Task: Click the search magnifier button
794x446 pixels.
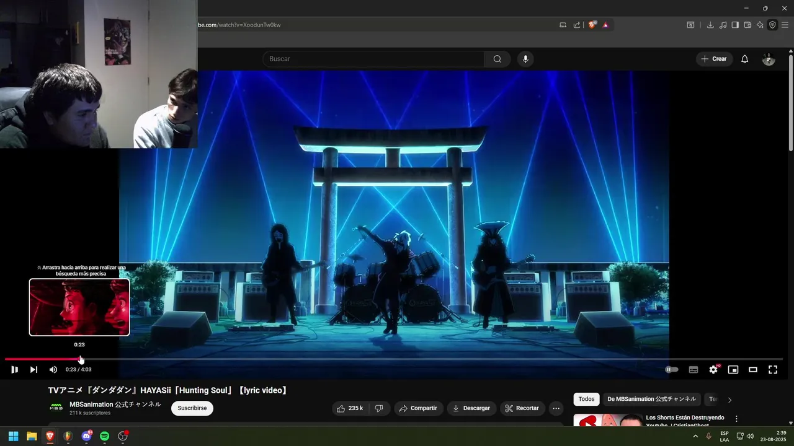Action: pyautogui.click(x=497, y=59)
